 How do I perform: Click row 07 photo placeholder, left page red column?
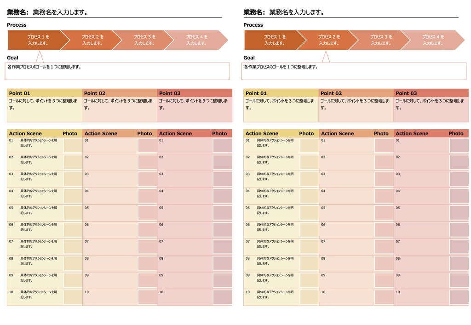222,247
